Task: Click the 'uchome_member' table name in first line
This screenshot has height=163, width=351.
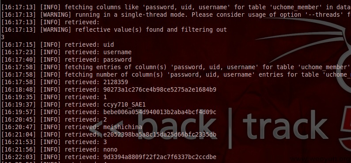Action: tap(296, 7)
